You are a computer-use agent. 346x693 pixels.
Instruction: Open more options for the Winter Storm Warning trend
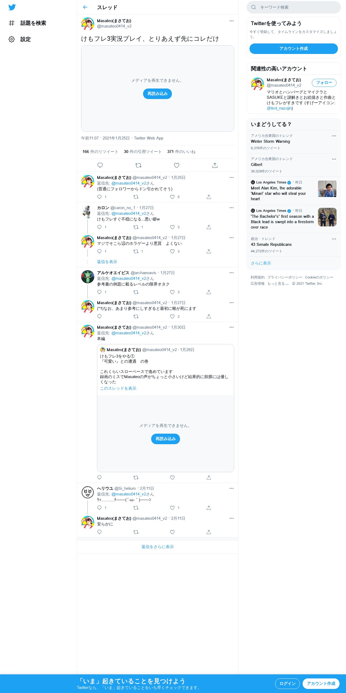click(x=334, y=136)
